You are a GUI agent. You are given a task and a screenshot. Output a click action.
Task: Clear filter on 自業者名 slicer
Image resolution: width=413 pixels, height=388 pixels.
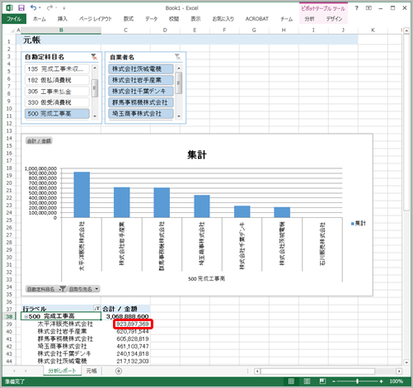(x=178, y=57)
